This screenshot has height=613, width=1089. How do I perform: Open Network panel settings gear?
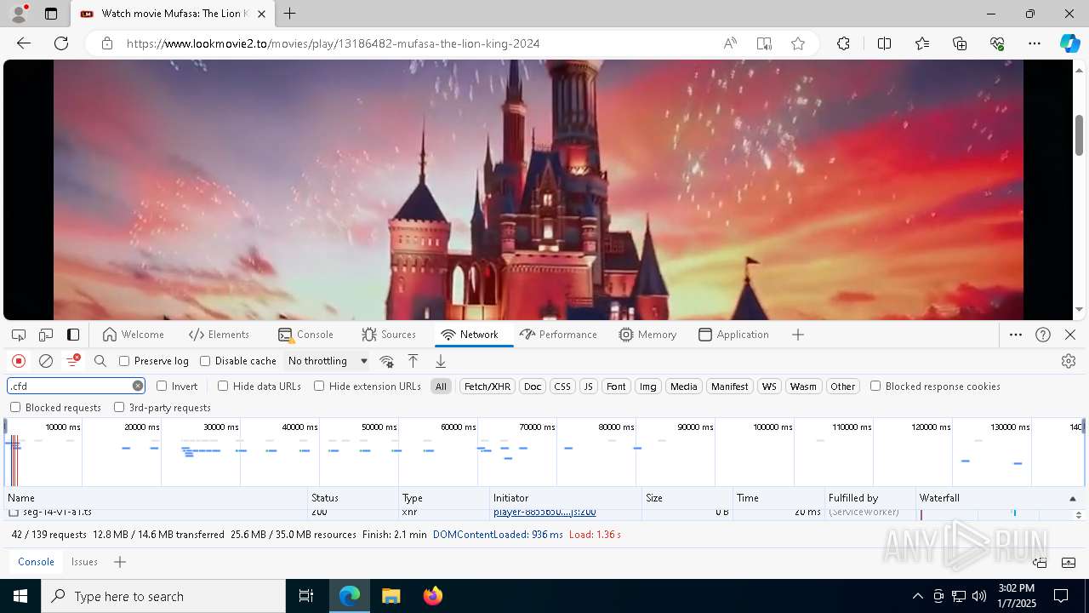pos(1069,361)
